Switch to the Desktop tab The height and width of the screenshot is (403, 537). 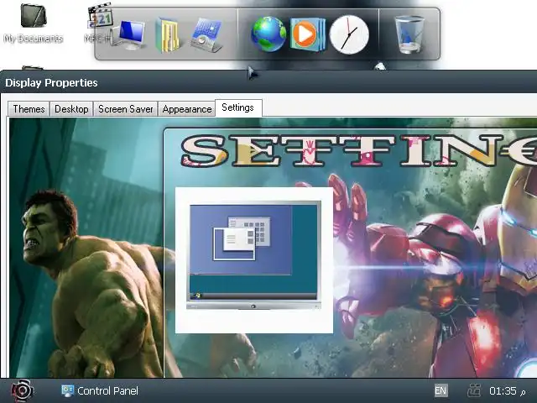71,109
